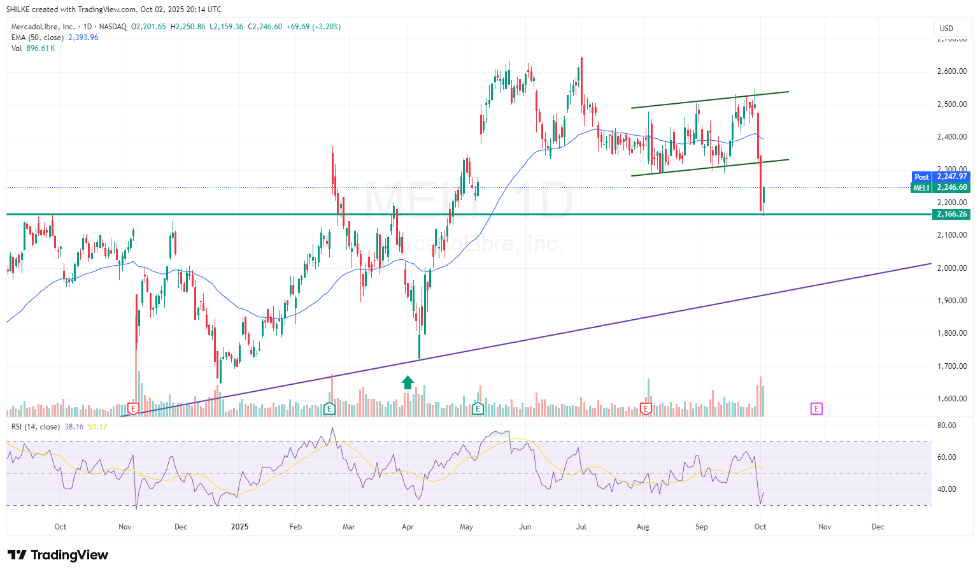980x574 pixels.
Task: Click the RSI moving average value 53.17
Action: pyautogui.click(x=97, y=427)
